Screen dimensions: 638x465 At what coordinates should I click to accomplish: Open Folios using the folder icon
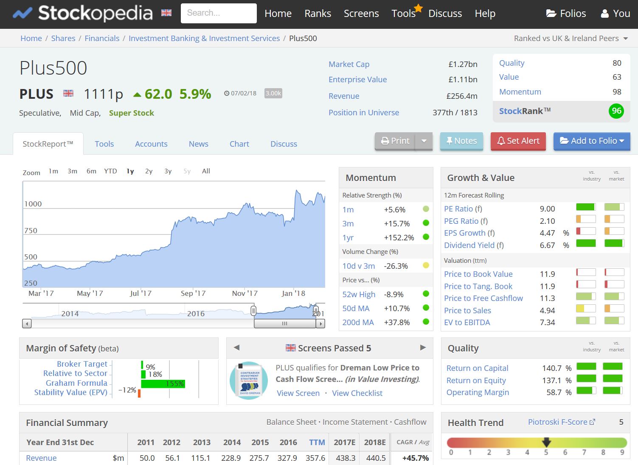pos(550,13)
